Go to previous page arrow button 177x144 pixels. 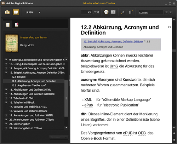click(x=174, y=133)
